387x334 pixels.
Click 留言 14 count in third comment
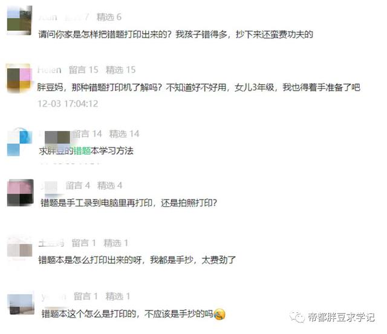(x=87, y=134)
